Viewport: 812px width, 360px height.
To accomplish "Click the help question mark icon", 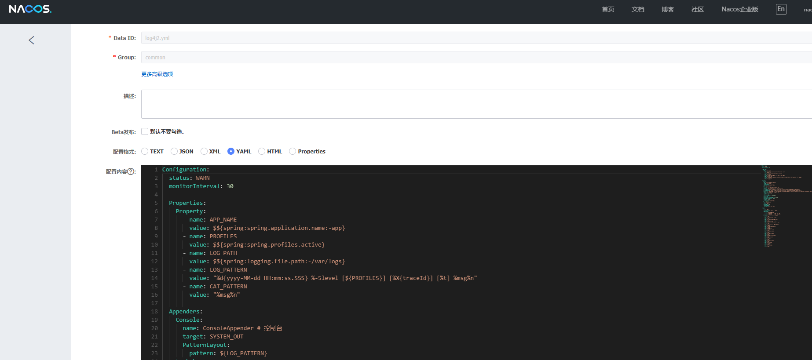I will 131,171.
